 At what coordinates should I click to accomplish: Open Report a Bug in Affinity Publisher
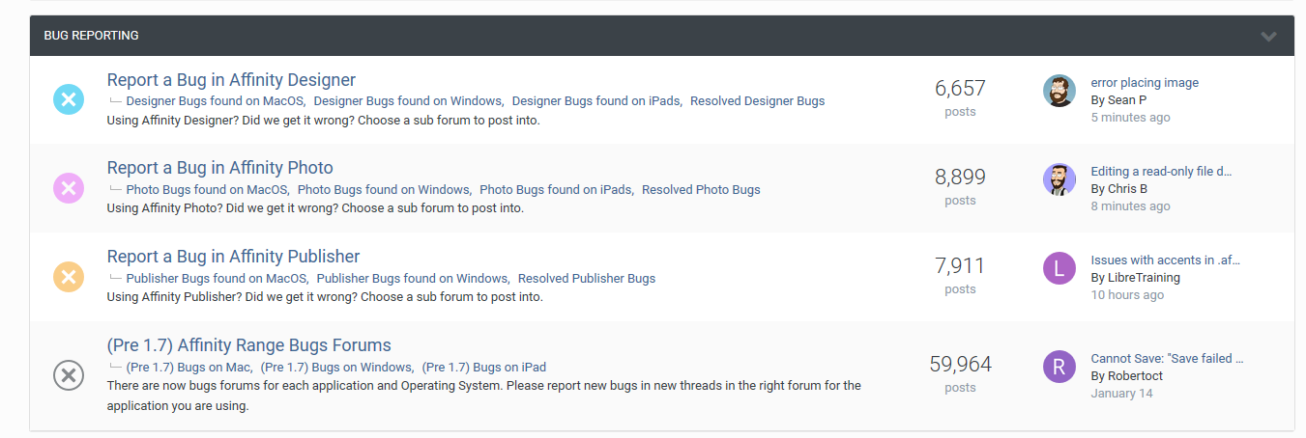pos(233,257)
